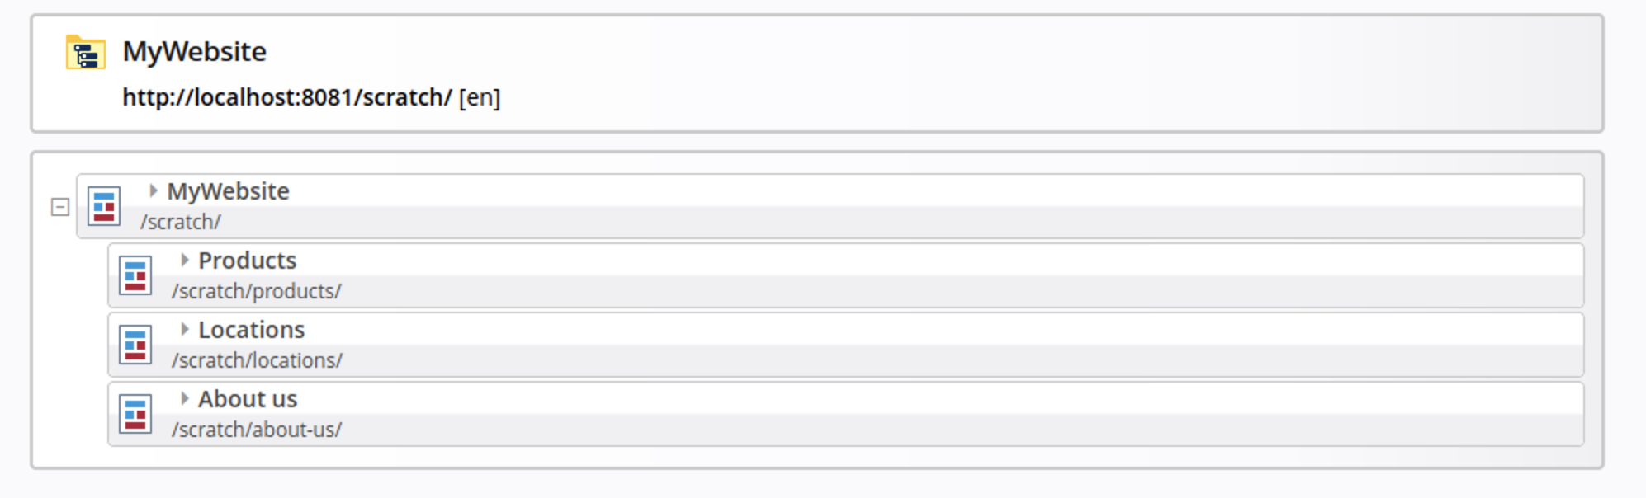Open the arrow menu beside About us
This screenshot has height=498, width=1646.
coord(184,399)
